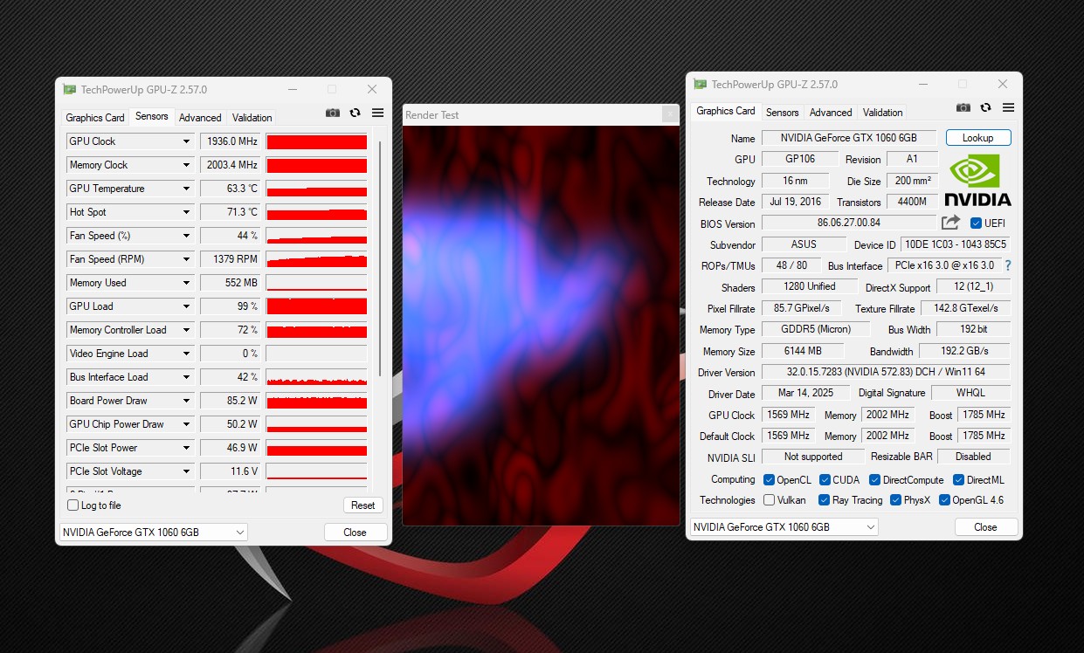Viewport: 1084px width, 653px height.
Task: Open the Video Engine Load sensor dropdown
Action: (x=186, y=354)
